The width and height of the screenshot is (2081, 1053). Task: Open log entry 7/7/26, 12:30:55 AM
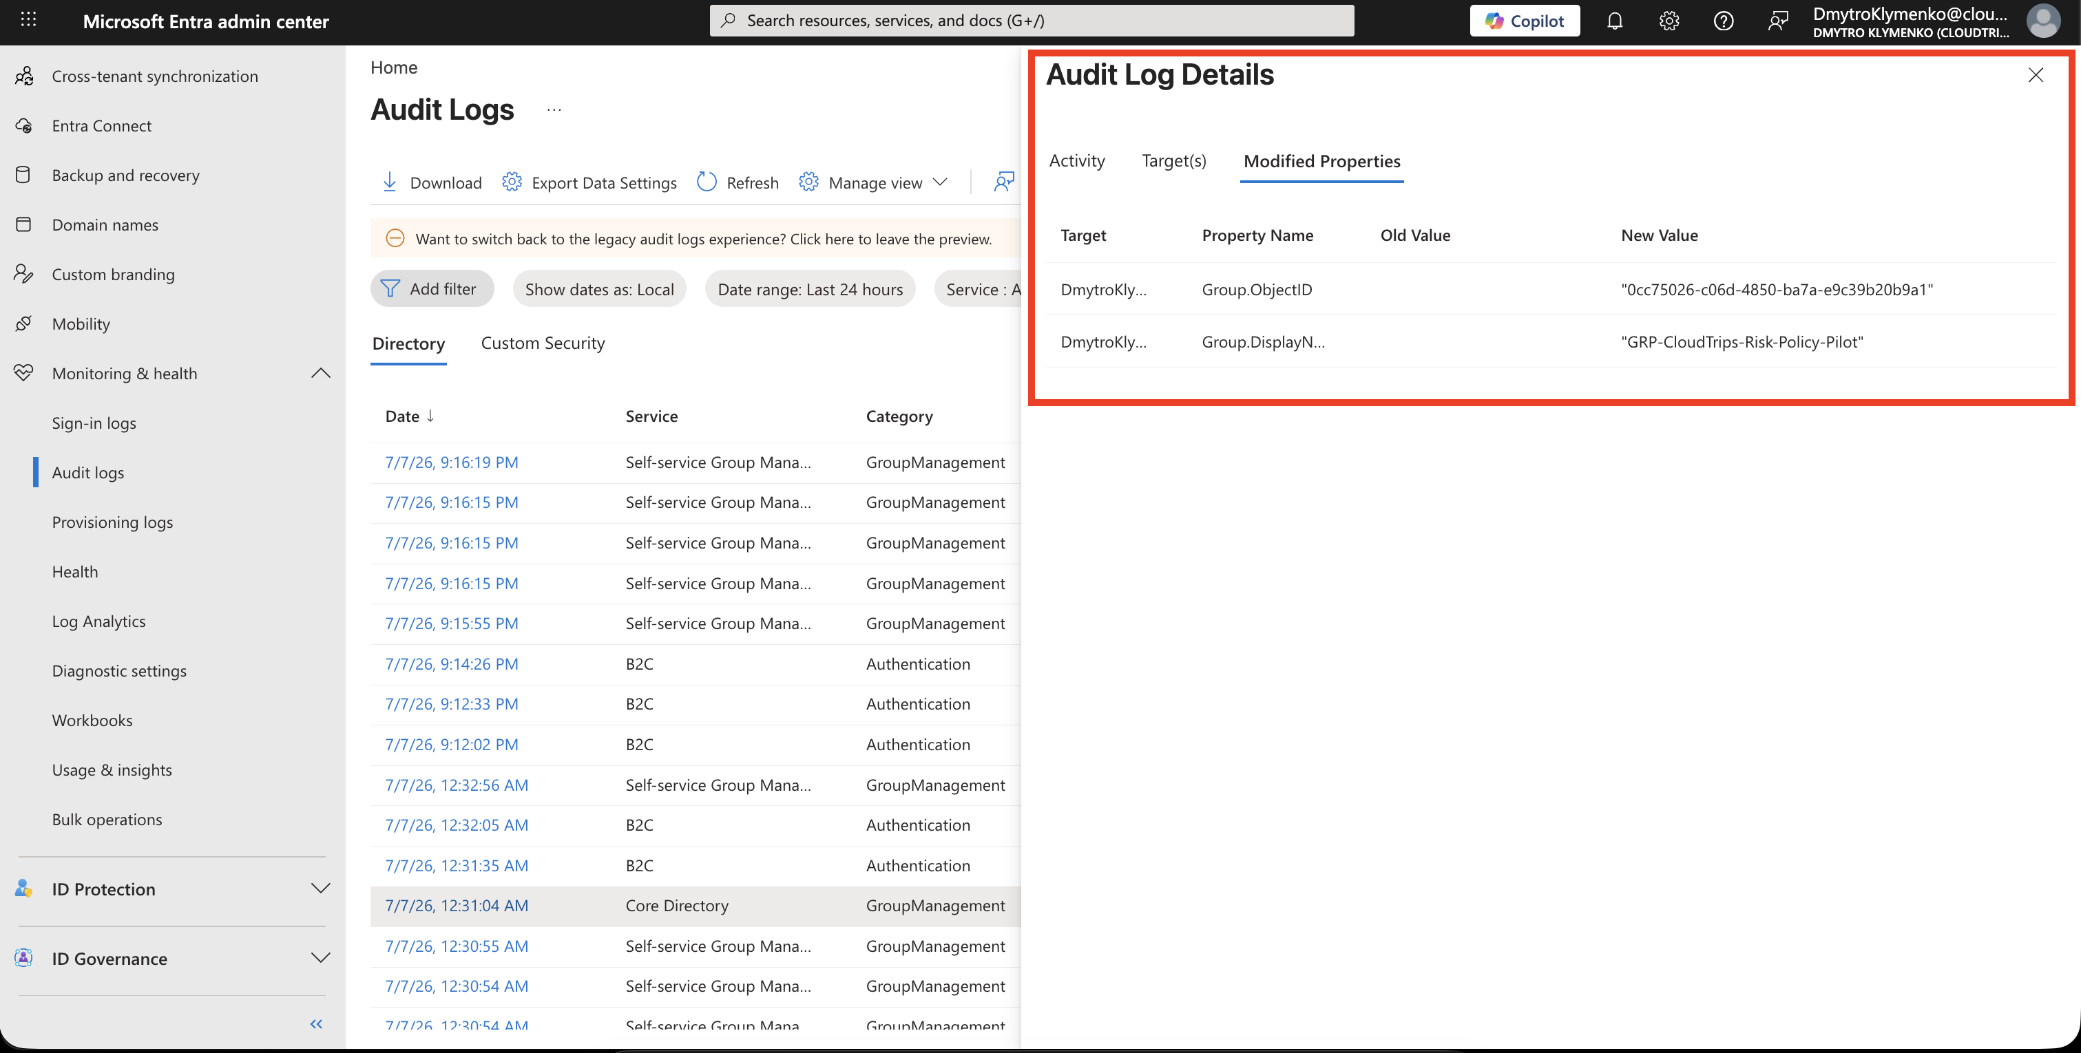tap(457, 946)
